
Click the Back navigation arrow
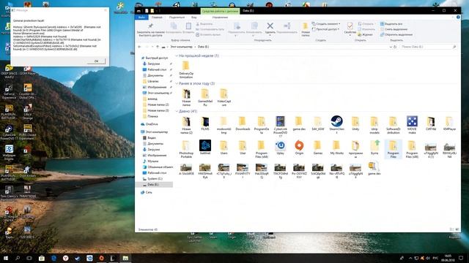(140, 47)
